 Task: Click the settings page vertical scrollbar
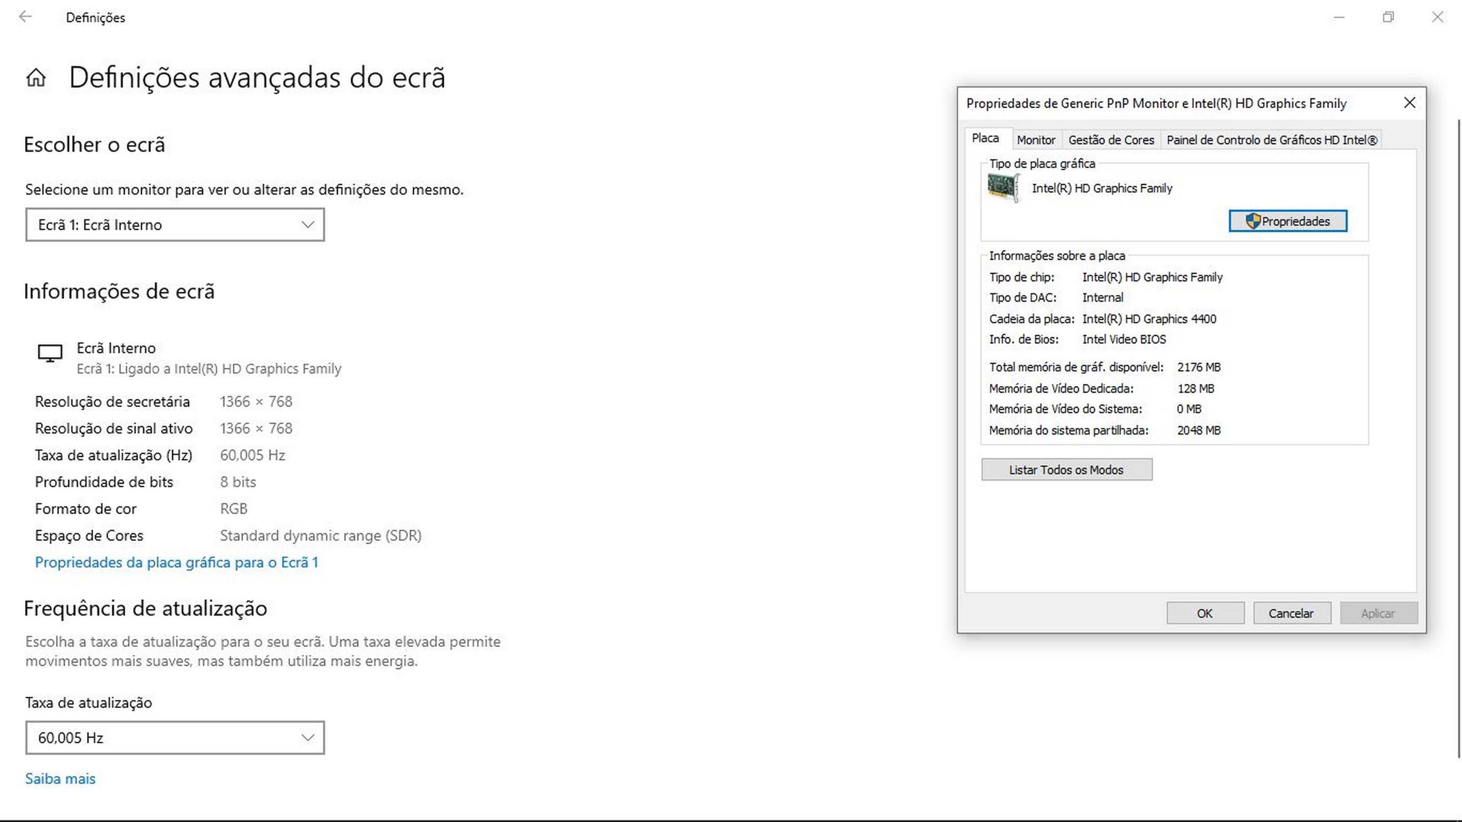pos(1459,438)
